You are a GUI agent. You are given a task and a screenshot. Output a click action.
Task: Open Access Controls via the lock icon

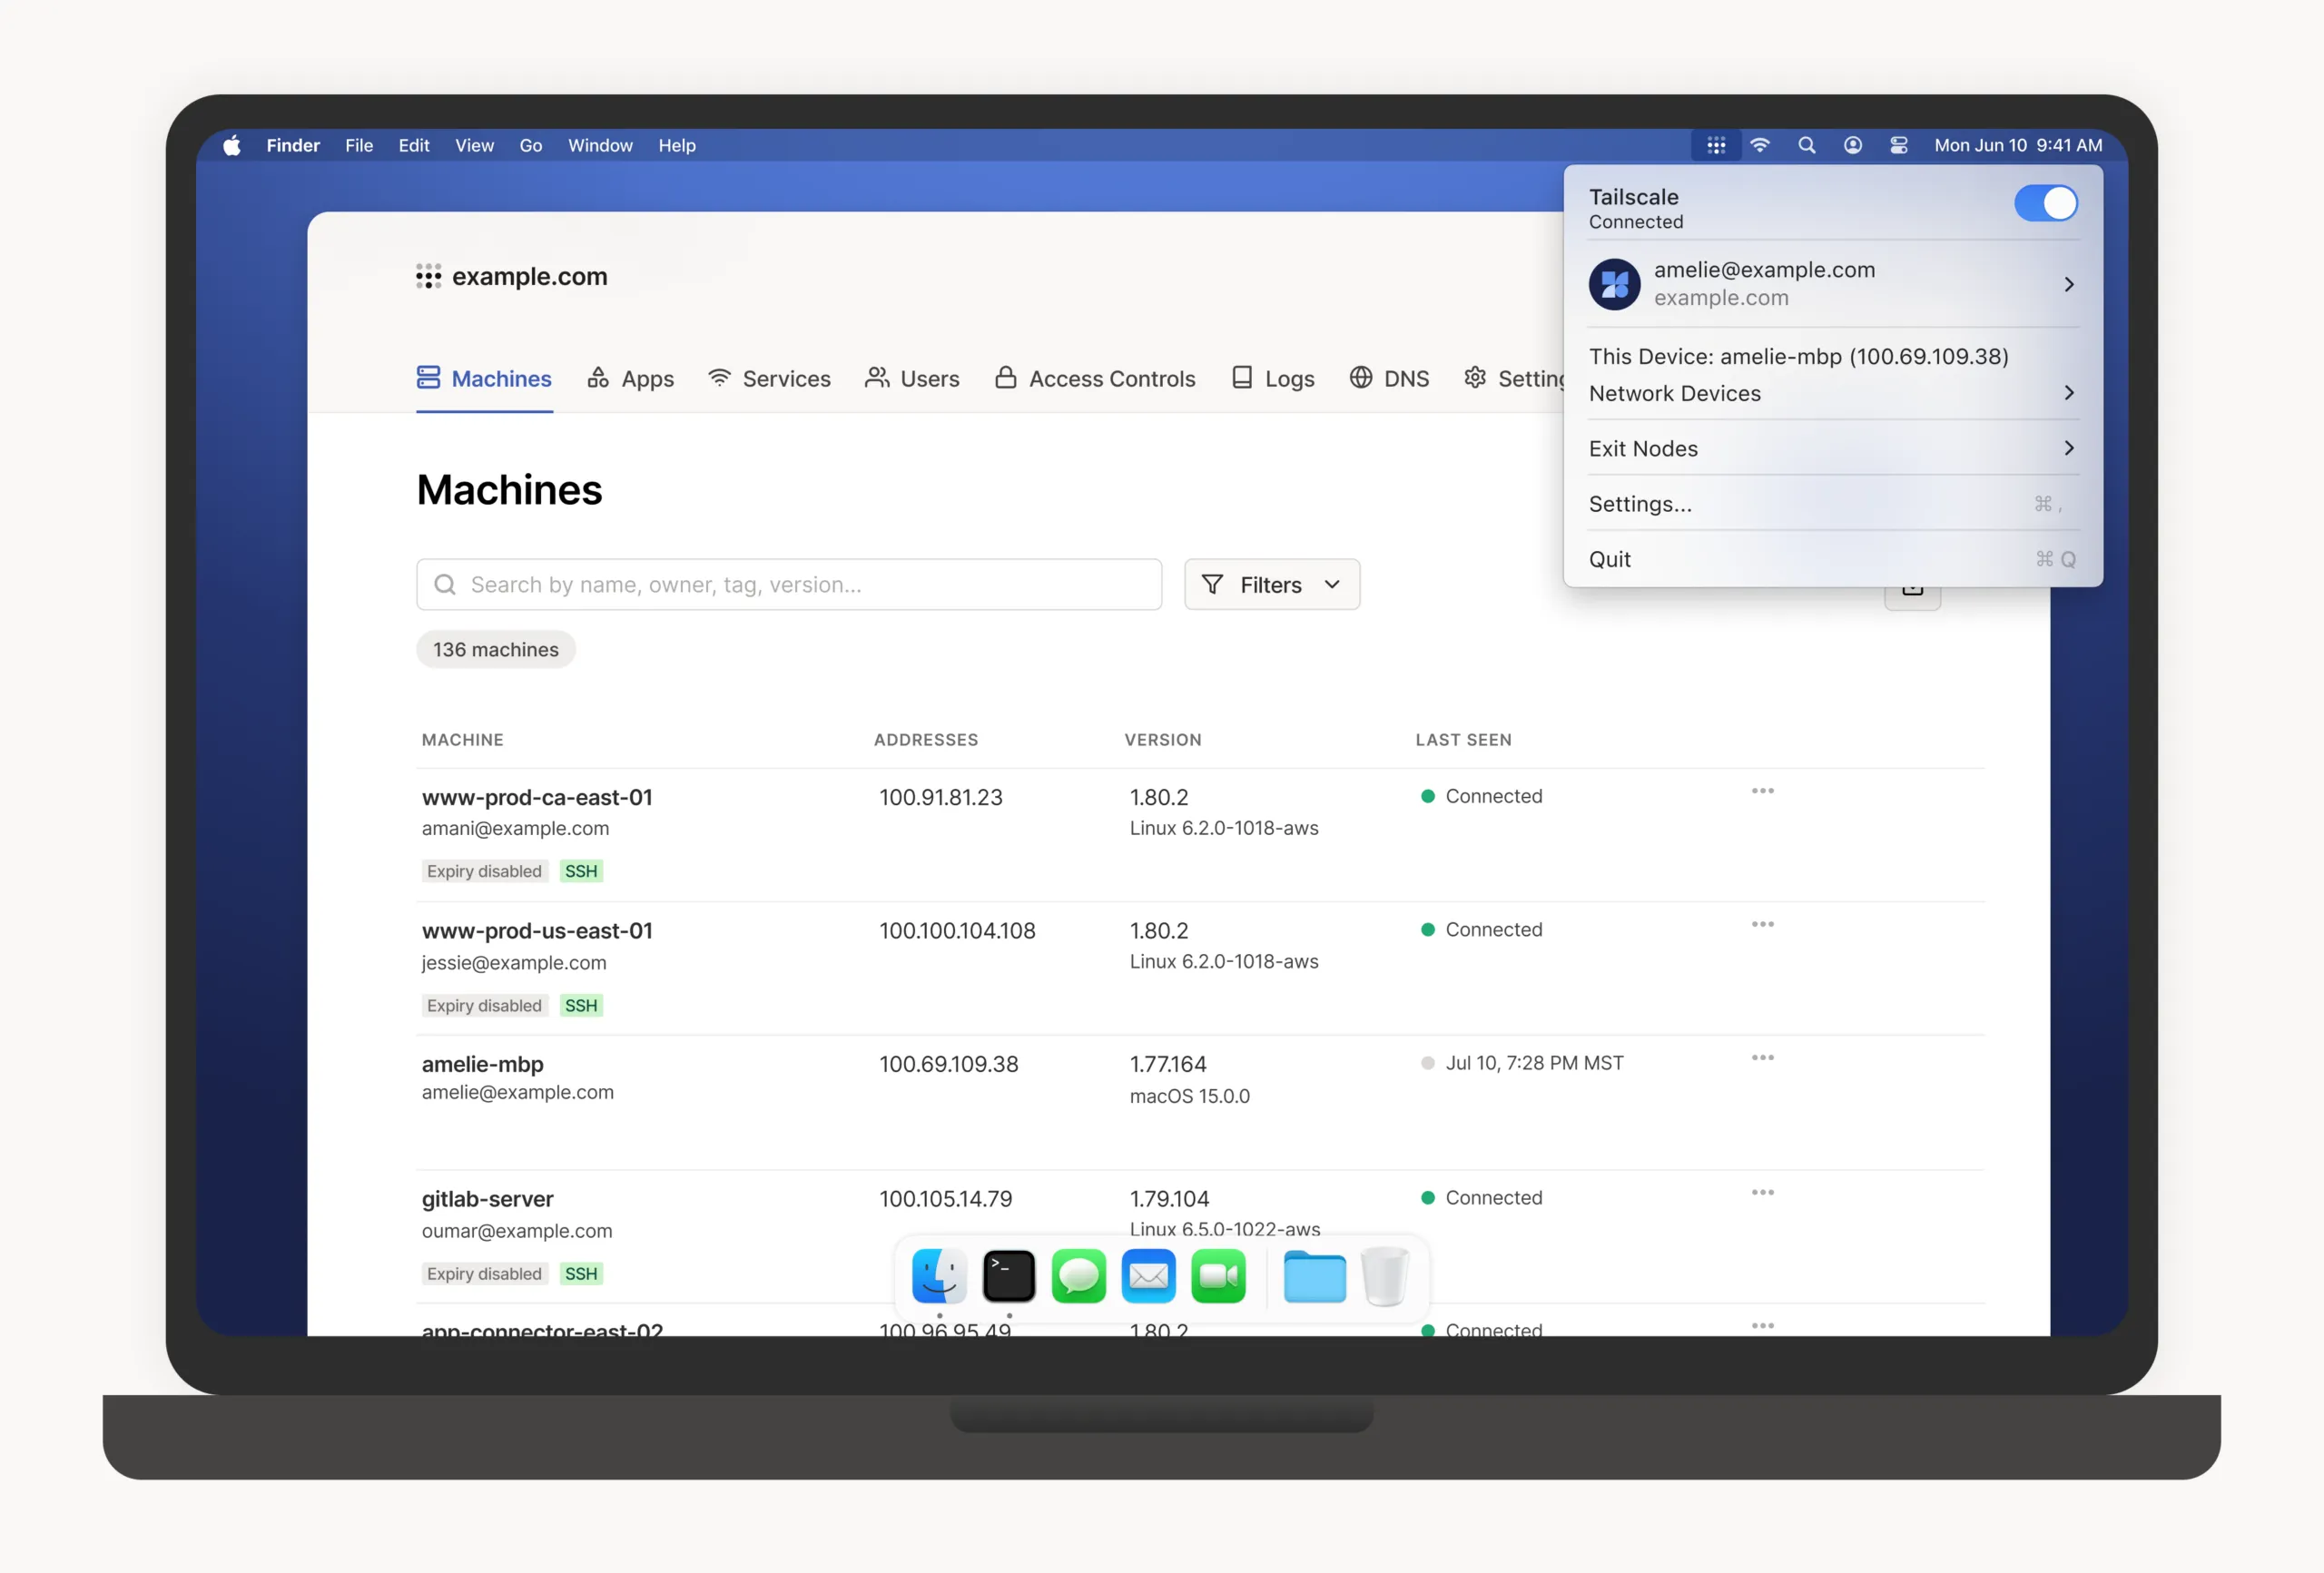click(1006, 378)
